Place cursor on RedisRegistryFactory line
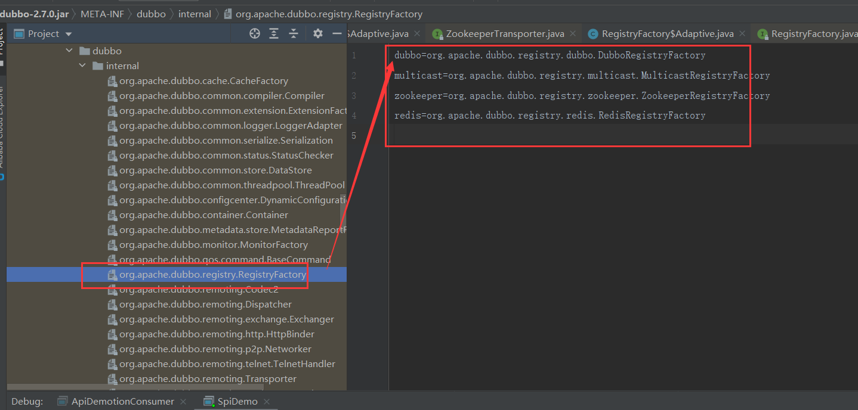Image resolution: width=858 pixels, height=410 pixels. pos(550,116)
